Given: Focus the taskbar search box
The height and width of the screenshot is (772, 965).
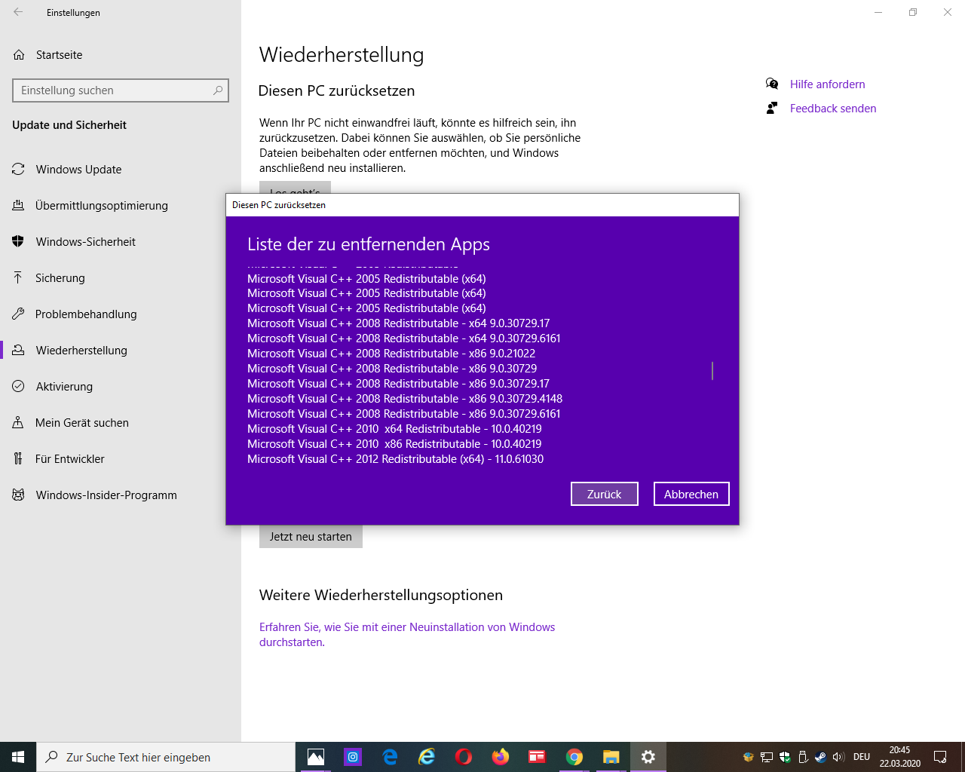Looking at the screenshot, I should click(166, 757).
